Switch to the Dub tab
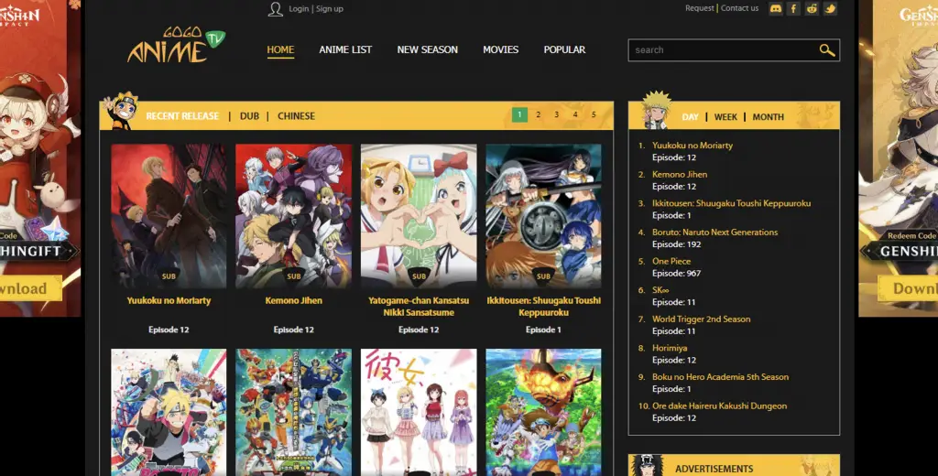Image resolution: width=938 pixels, height=476 pixels. click(x=249, y=116)
